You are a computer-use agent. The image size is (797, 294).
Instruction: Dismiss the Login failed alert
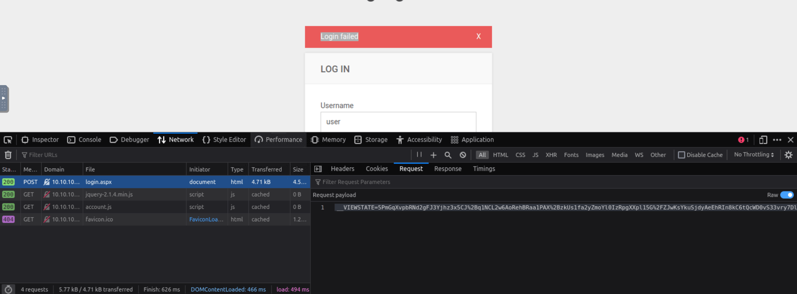(478, 37)
